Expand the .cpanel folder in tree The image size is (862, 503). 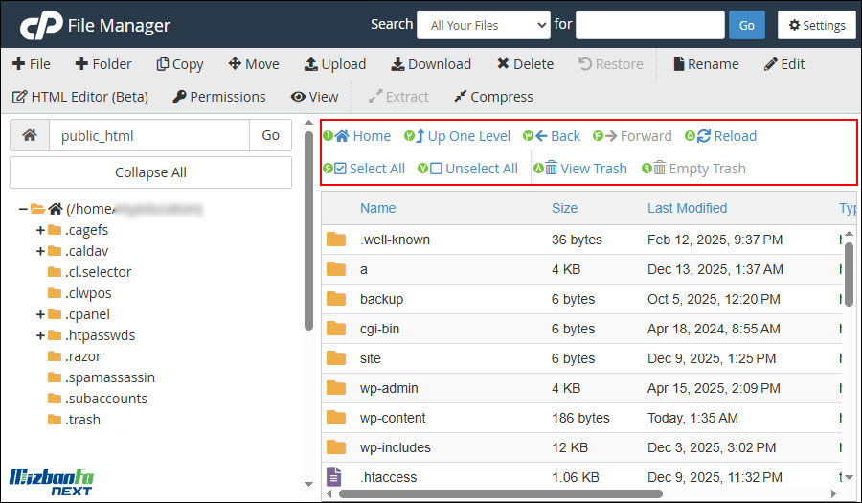[40, 314]
